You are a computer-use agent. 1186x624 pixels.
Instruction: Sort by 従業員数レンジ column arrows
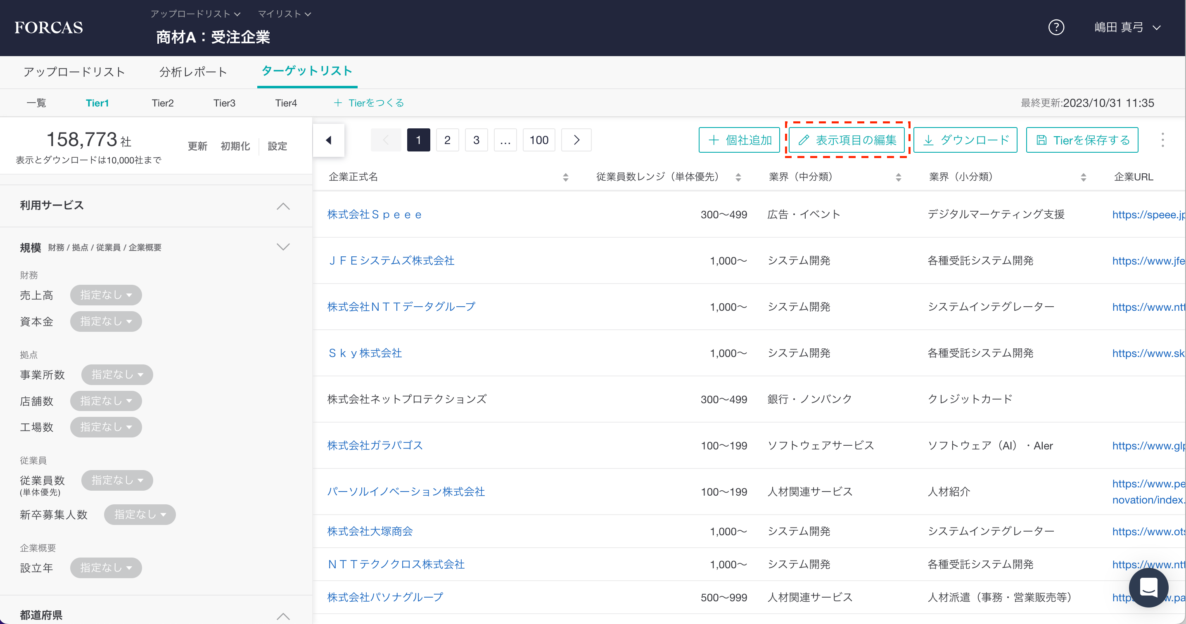[738, 177]
